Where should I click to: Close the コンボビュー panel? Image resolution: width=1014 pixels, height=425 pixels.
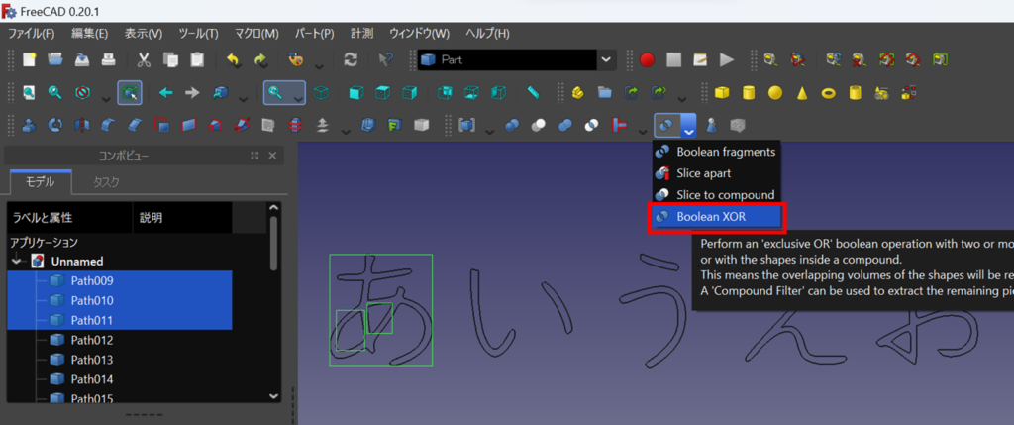pos(272,156)
